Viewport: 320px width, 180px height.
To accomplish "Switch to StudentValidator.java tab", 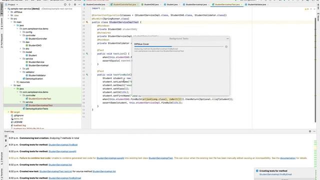I will (x=256, y=4).
